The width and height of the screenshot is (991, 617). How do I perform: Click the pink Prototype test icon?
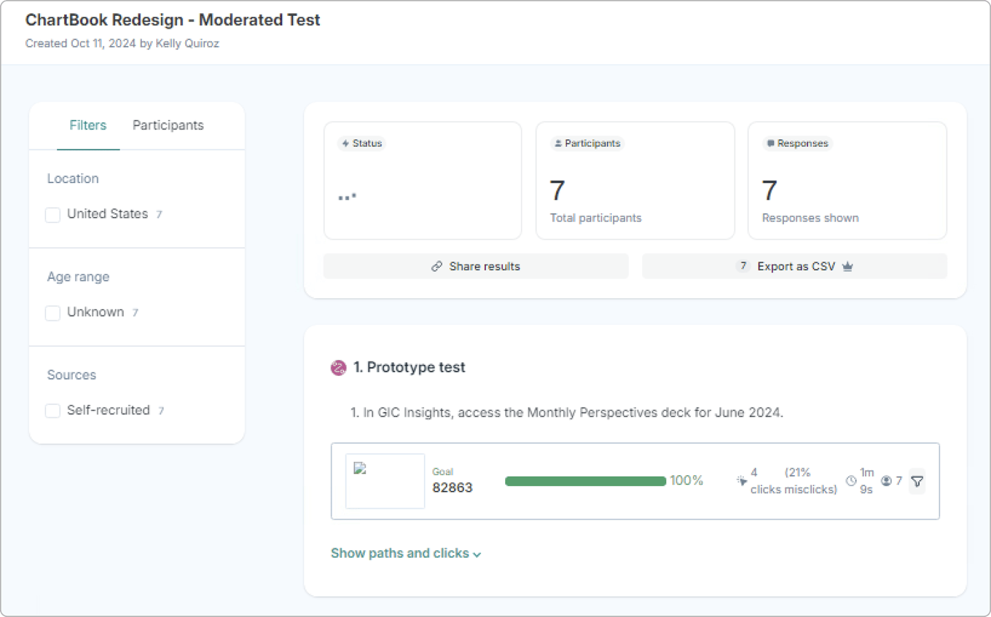click(x=339, y=368)
